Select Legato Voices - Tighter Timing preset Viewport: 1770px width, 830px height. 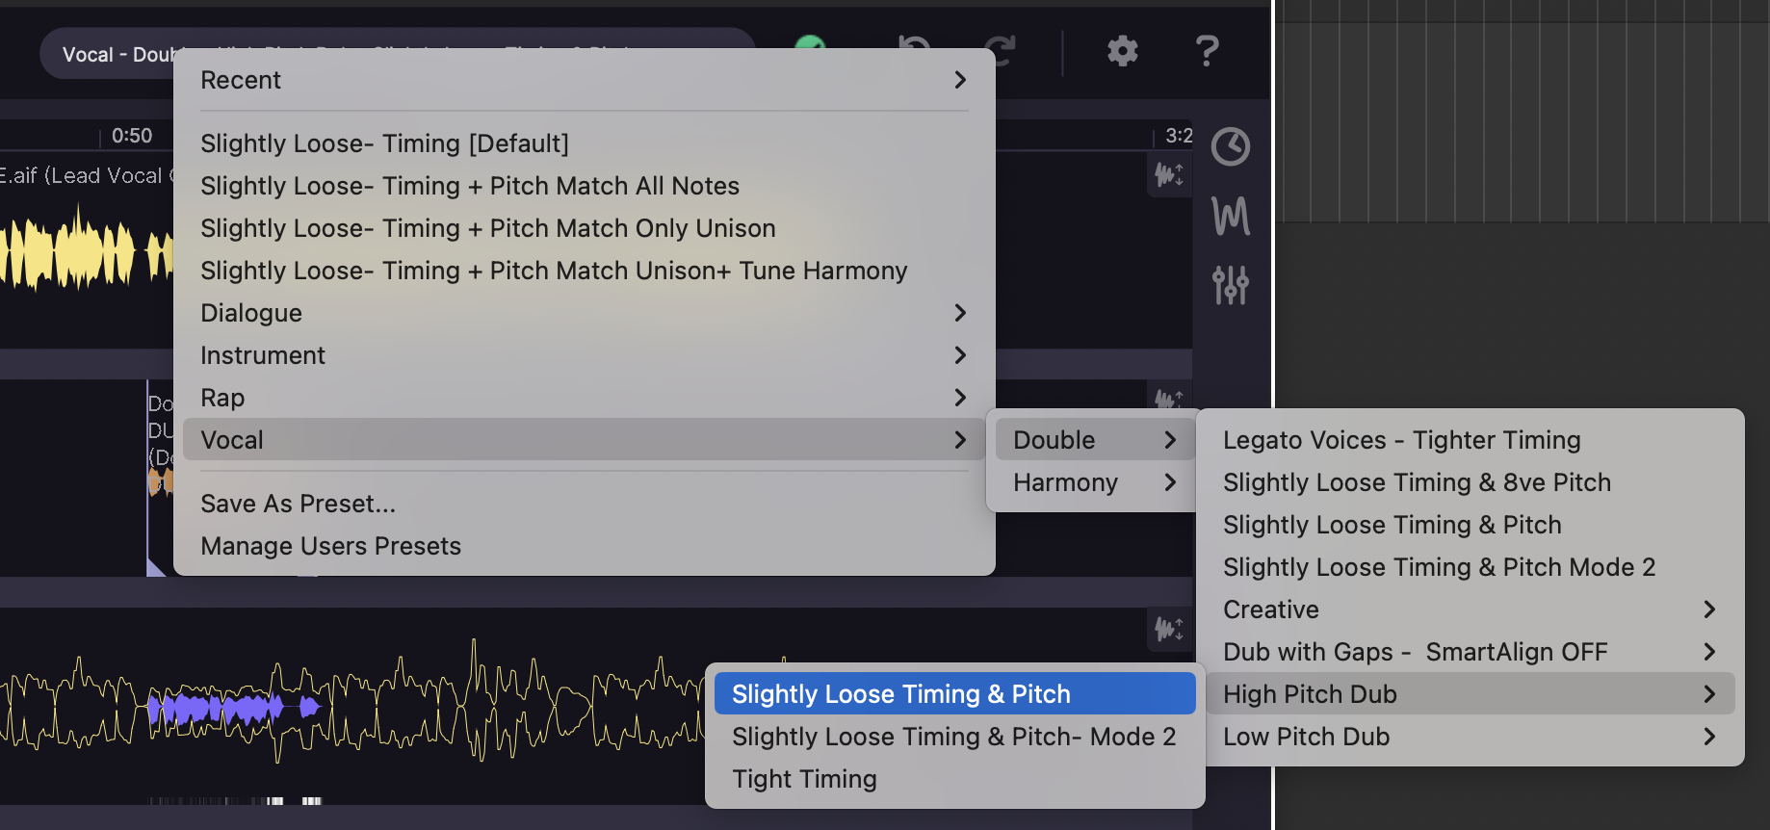point(1401,440)
